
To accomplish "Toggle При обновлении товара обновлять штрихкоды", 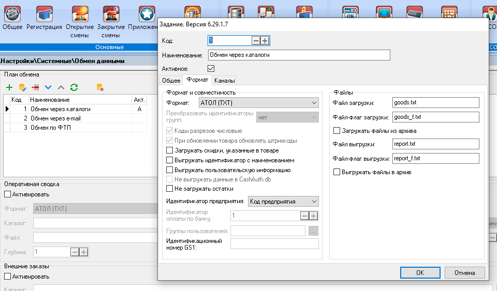I will click(170, 141).
